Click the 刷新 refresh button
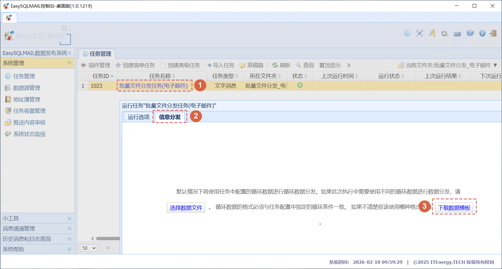Screen dimensions: 502x269 281,65
